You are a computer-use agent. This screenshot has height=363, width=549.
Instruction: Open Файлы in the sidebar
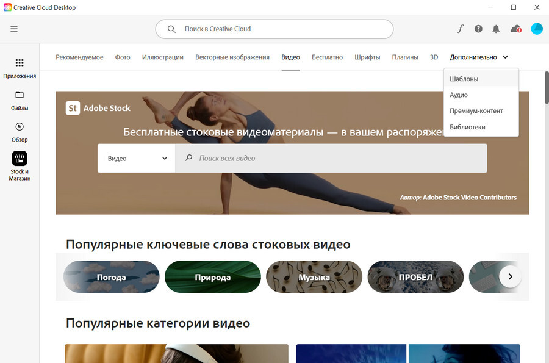pyautogui.click(x=20, y=101)
